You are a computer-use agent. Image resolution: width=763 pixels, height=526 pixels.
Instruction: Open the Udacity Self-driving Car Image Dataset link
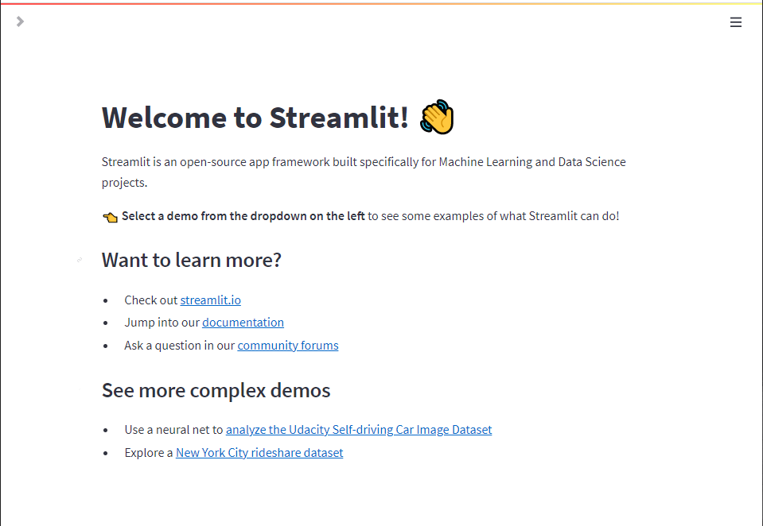coord(359,430)
